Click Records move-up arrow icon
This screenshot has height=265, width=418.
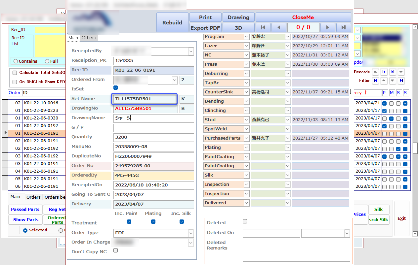coord(375,72)
